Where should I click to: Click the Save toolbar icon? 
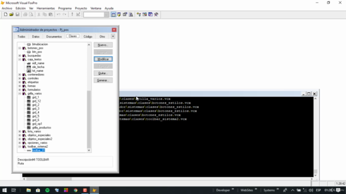click(x=17, y=15)
